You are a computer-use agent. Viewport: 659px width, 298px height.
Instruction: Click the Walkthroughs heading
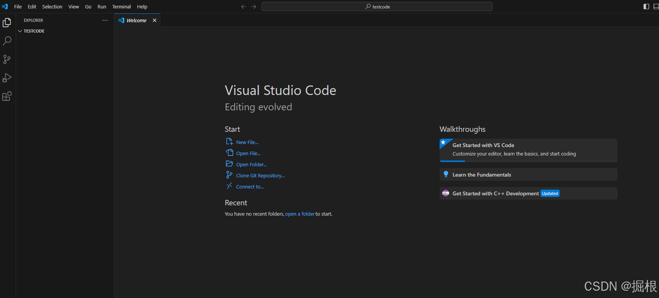[463, 129]
